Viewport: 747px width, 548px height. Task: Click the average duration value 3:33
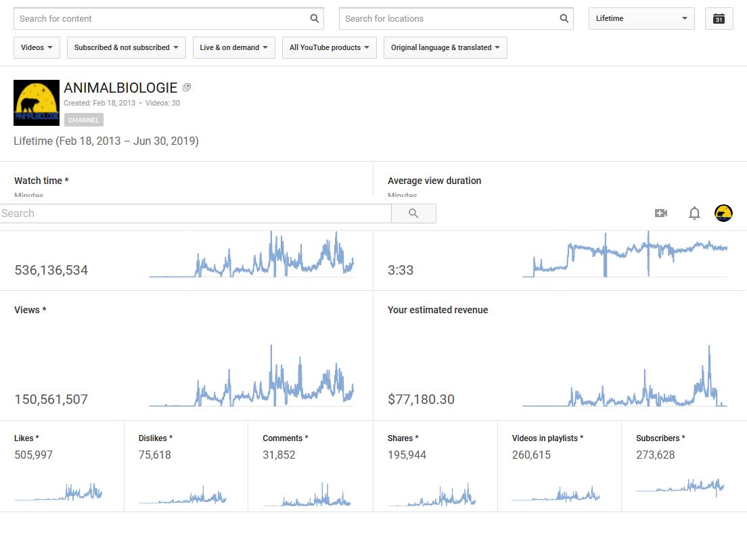point(401,270)
